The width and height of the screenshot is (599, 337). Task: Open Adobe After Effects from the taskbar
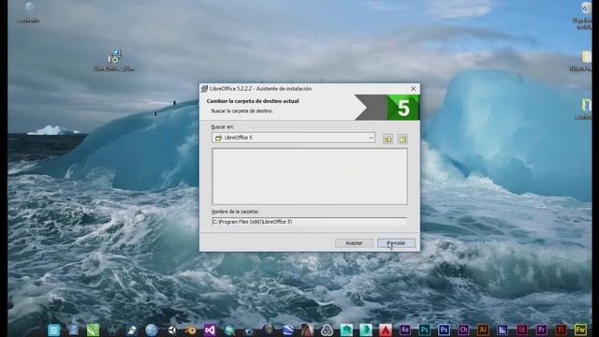click(405, 330)
